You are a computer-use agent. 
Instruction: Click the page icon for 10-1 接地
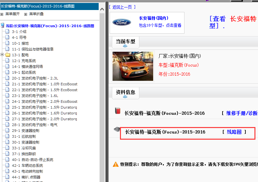pos(7,43)
